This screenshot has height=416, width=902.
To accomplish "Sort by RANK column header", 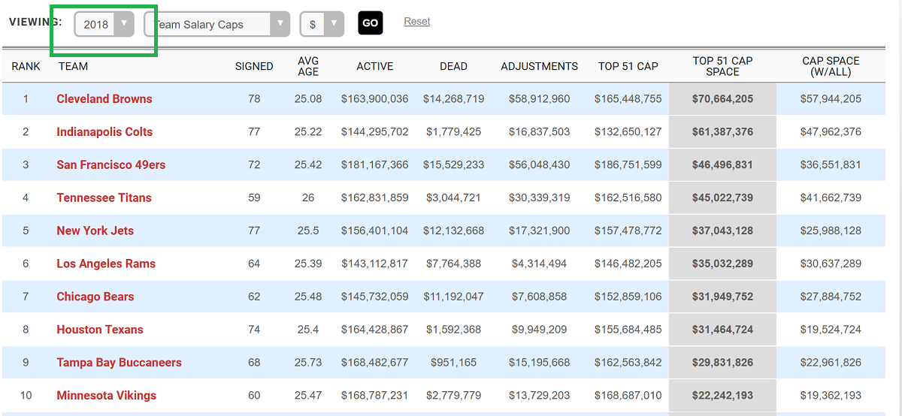I will (26, 66).
